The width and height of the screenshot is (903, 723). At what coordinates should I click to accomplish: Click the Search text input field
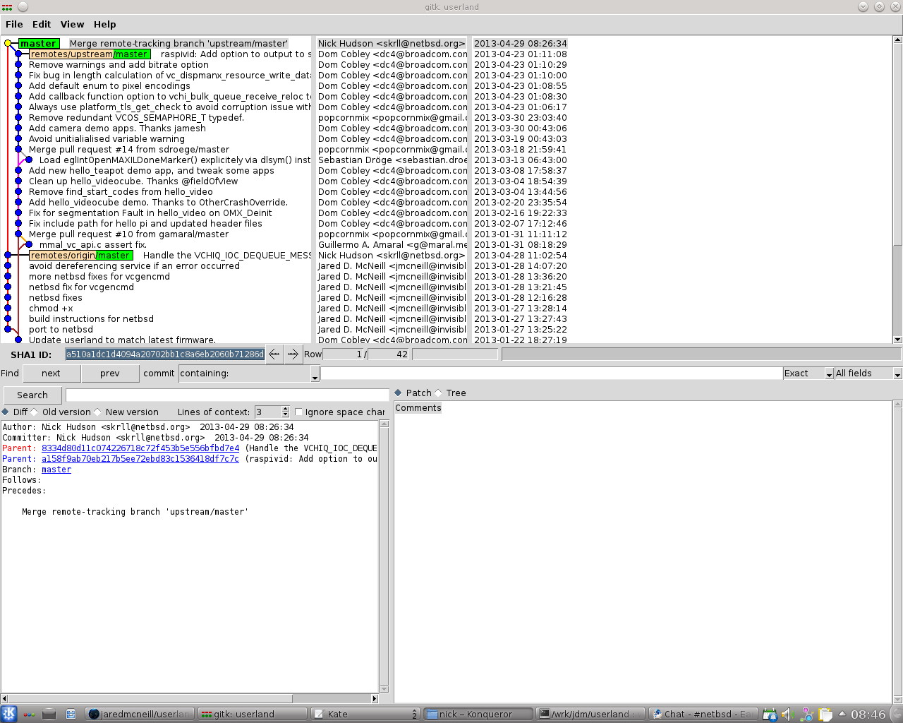pyautogui.click(x=227, y=395)
